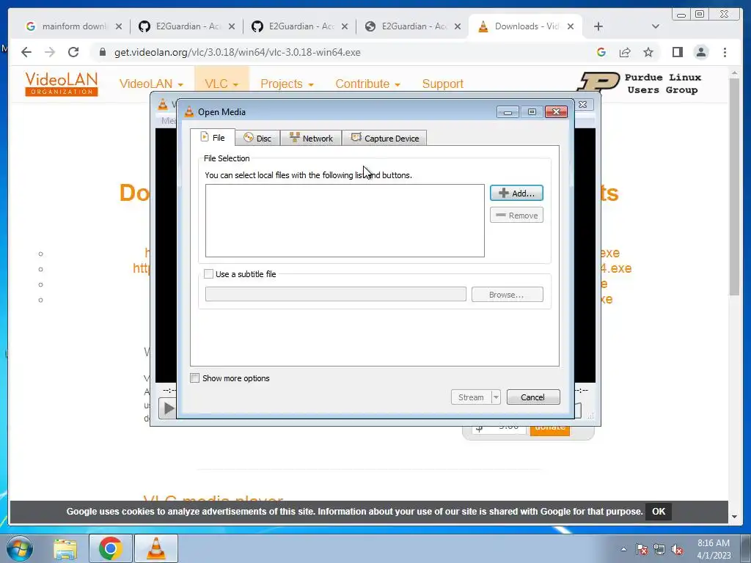Click the greyed Remove button
Image resolution: width=751 pixels, height=563 pixels.
click(516, 215)
